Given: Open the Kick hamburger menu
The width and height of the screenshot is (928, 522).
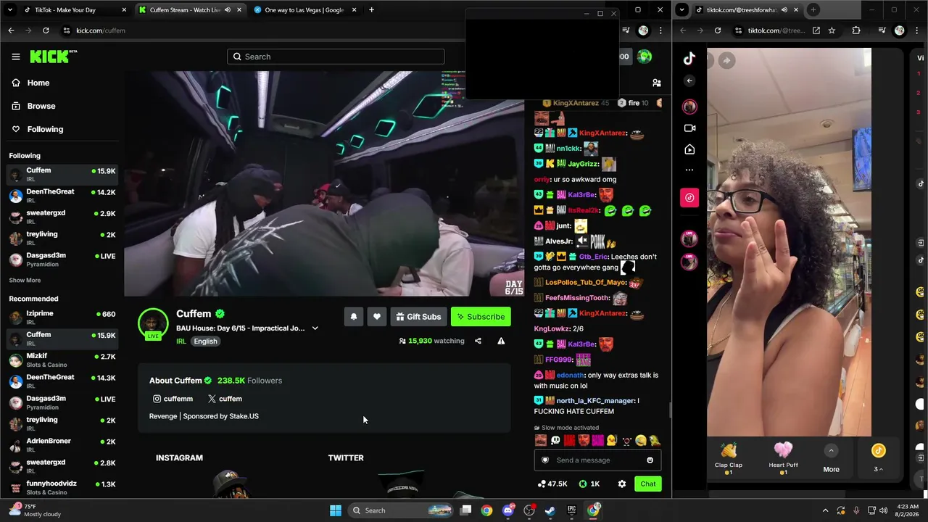Looking at the screenshot, I should click(x=15, y=57).
